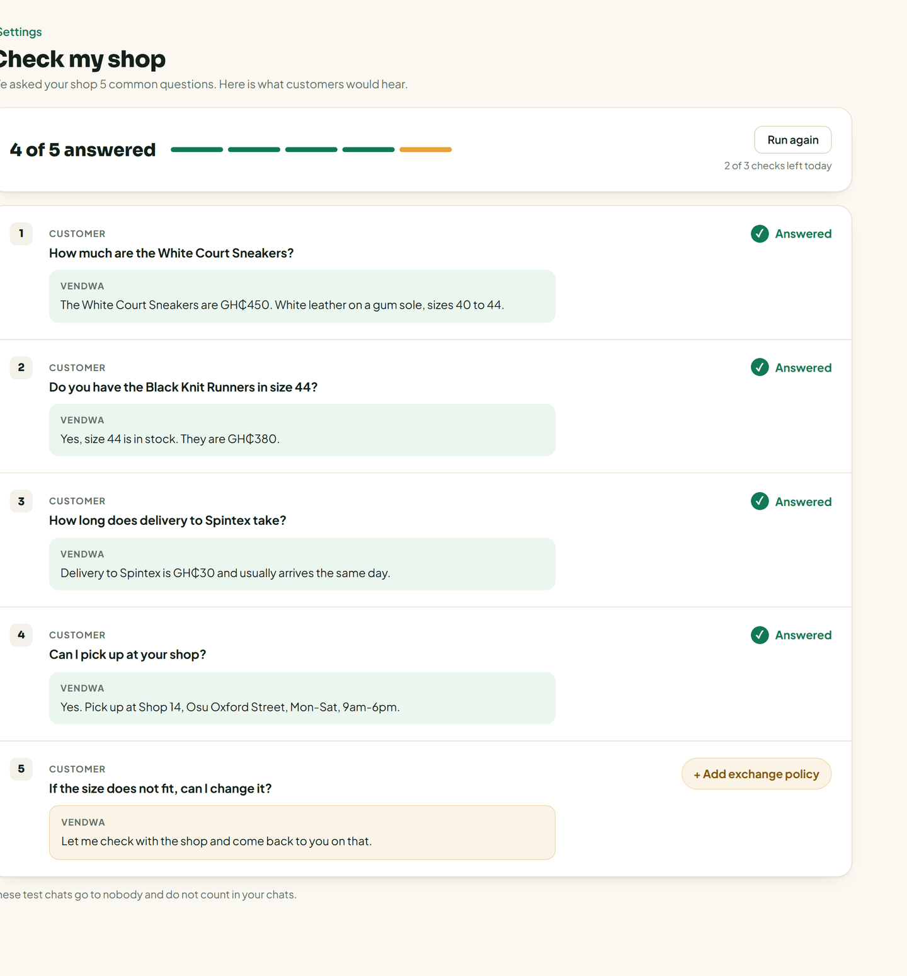The width and height of the screenshot is (907, 976).
Task: Click the question 'If the size does not fit, can I change it?'
Action: pos(161,789)
